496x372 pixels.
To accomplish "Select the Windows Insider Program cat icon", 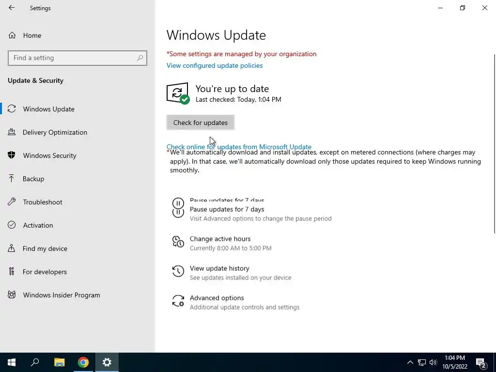I will coord(12,295).
